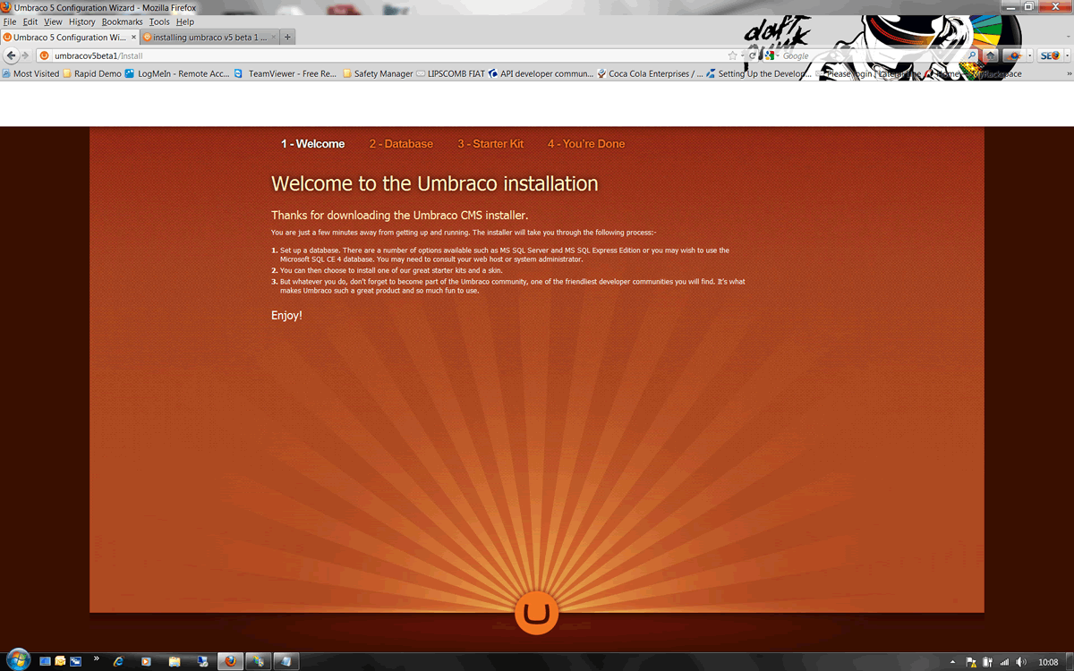
Task: Click the volume speaker icon in system tray
Action: pyautogui.click(x=1019, y=662)
